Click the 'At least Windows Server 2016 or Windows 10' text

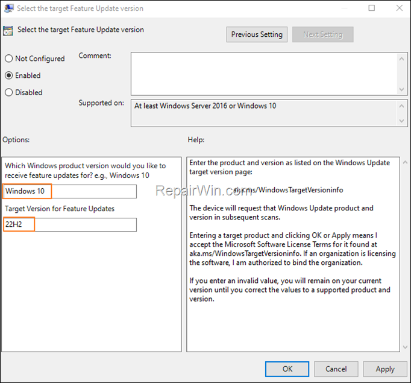coord(205,106)
